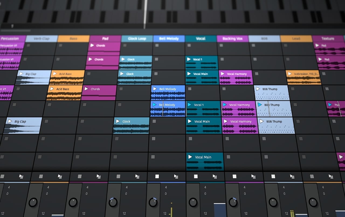Launch the Big Clap clip beside Acid Bass
Image resolution: width=345 pixels, height=217 pixels.
[21, 74]
